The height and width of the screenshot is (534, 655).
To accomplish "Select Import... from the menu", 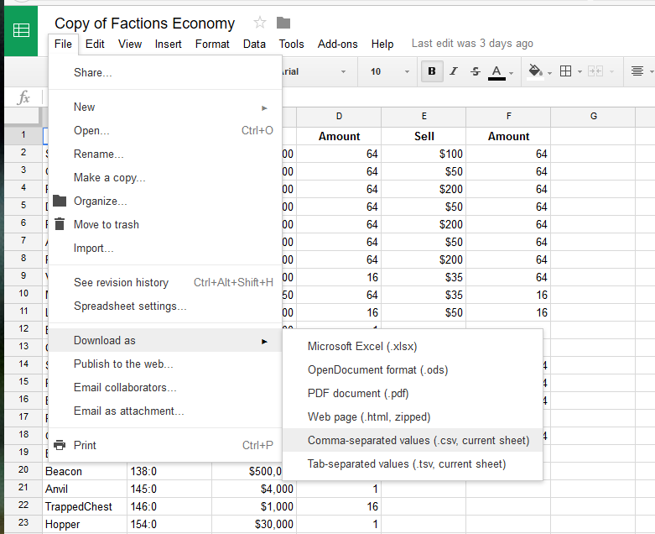I will point(165,248).
